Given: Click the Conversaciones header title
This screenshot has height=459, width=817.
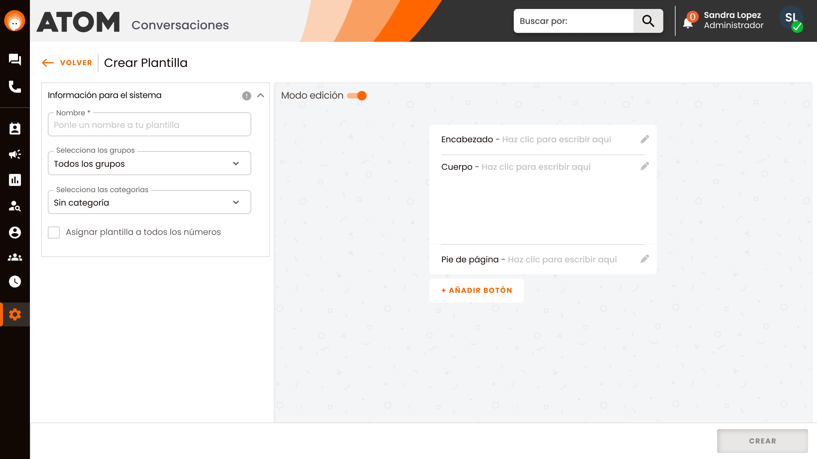Looking at the screenshot, I should 180,25.
